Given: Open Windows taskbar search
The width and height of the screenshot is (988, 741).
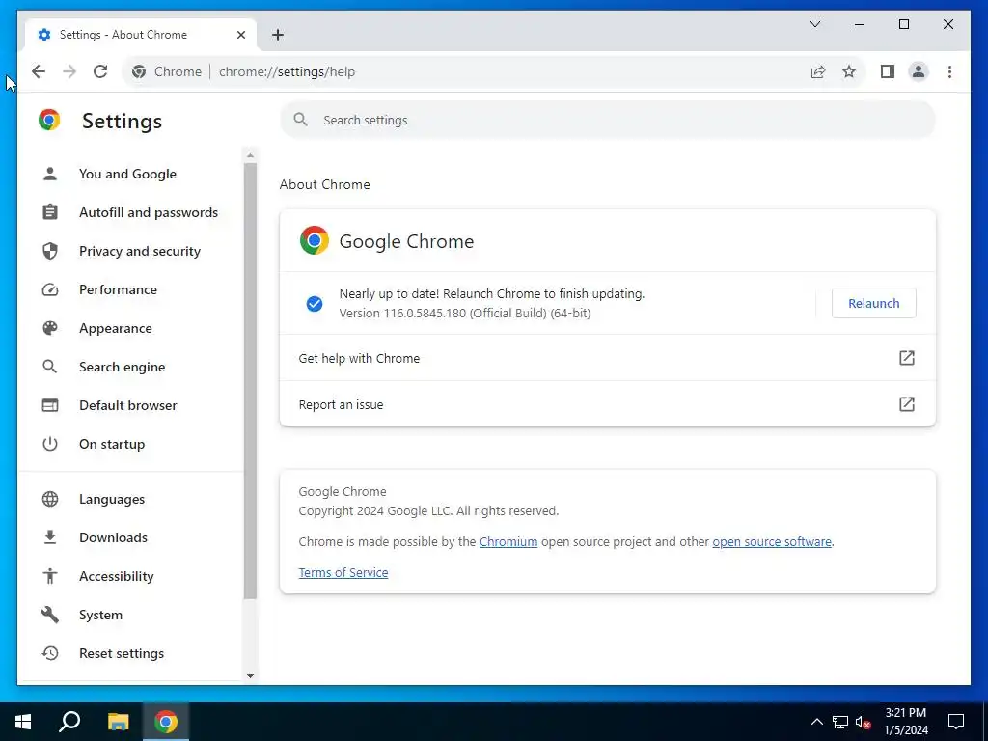Looking at the screenshot, I should pos(69,722).
